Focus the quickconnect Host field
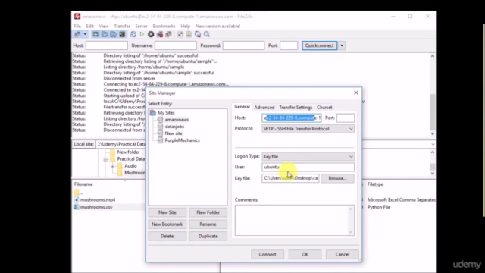Viewport: 485px width, 273px height. [x=106, y=45]
